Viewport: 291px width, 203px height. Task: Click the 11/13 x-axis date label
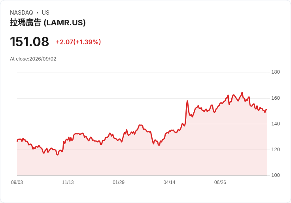(x=68, y=182)
